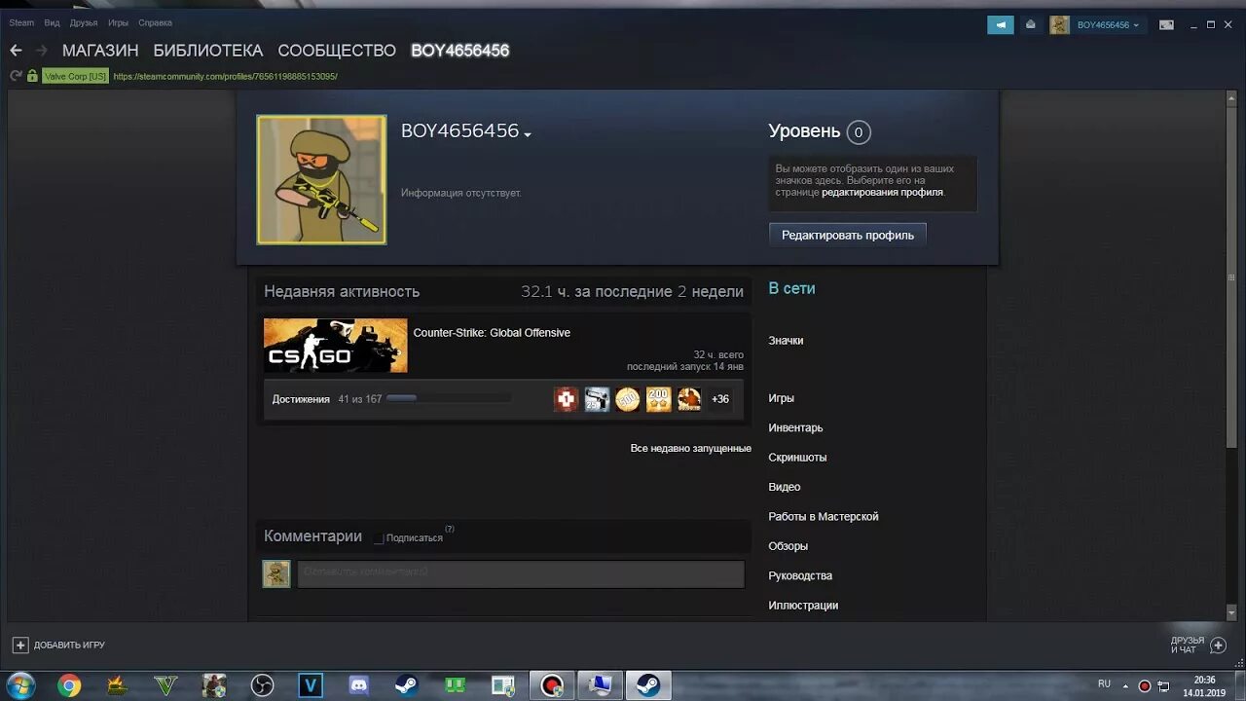Screen dimensions: 1246x701
Task: Click Редактировать профиль button
Action: [848, 235]
